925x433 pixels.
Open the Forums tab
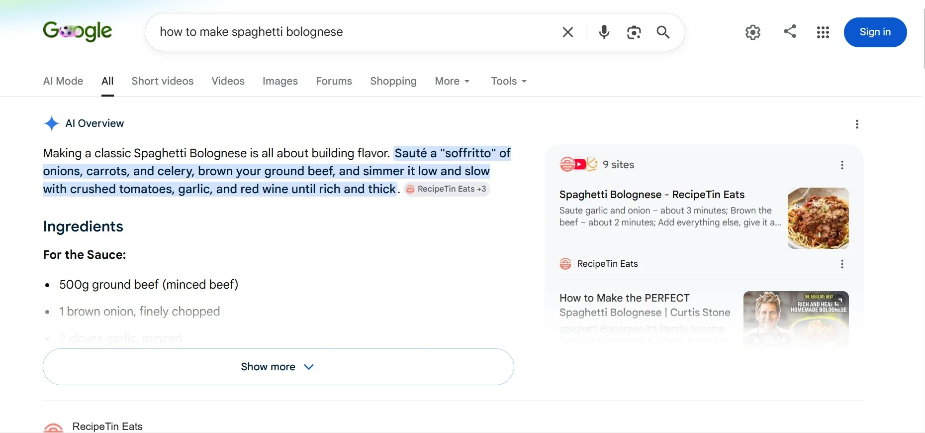[x=334, y=81]
